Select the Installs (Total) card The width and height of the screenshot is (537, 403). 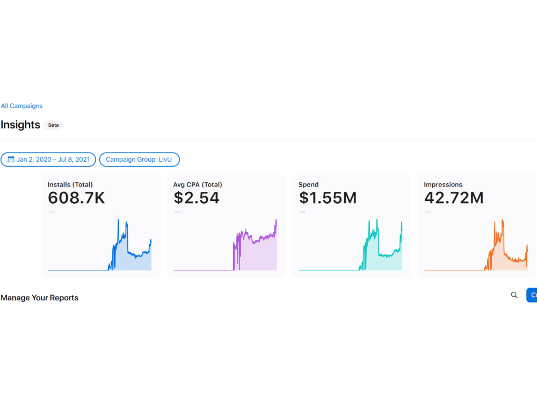[101, 226]
